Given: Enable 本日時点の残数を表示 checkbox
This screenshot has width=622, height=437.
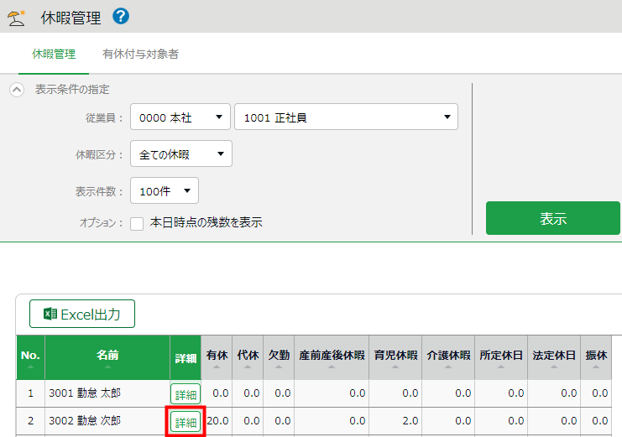Looking at the screenshot, I should pyautogui.click(x=138, y=223).
